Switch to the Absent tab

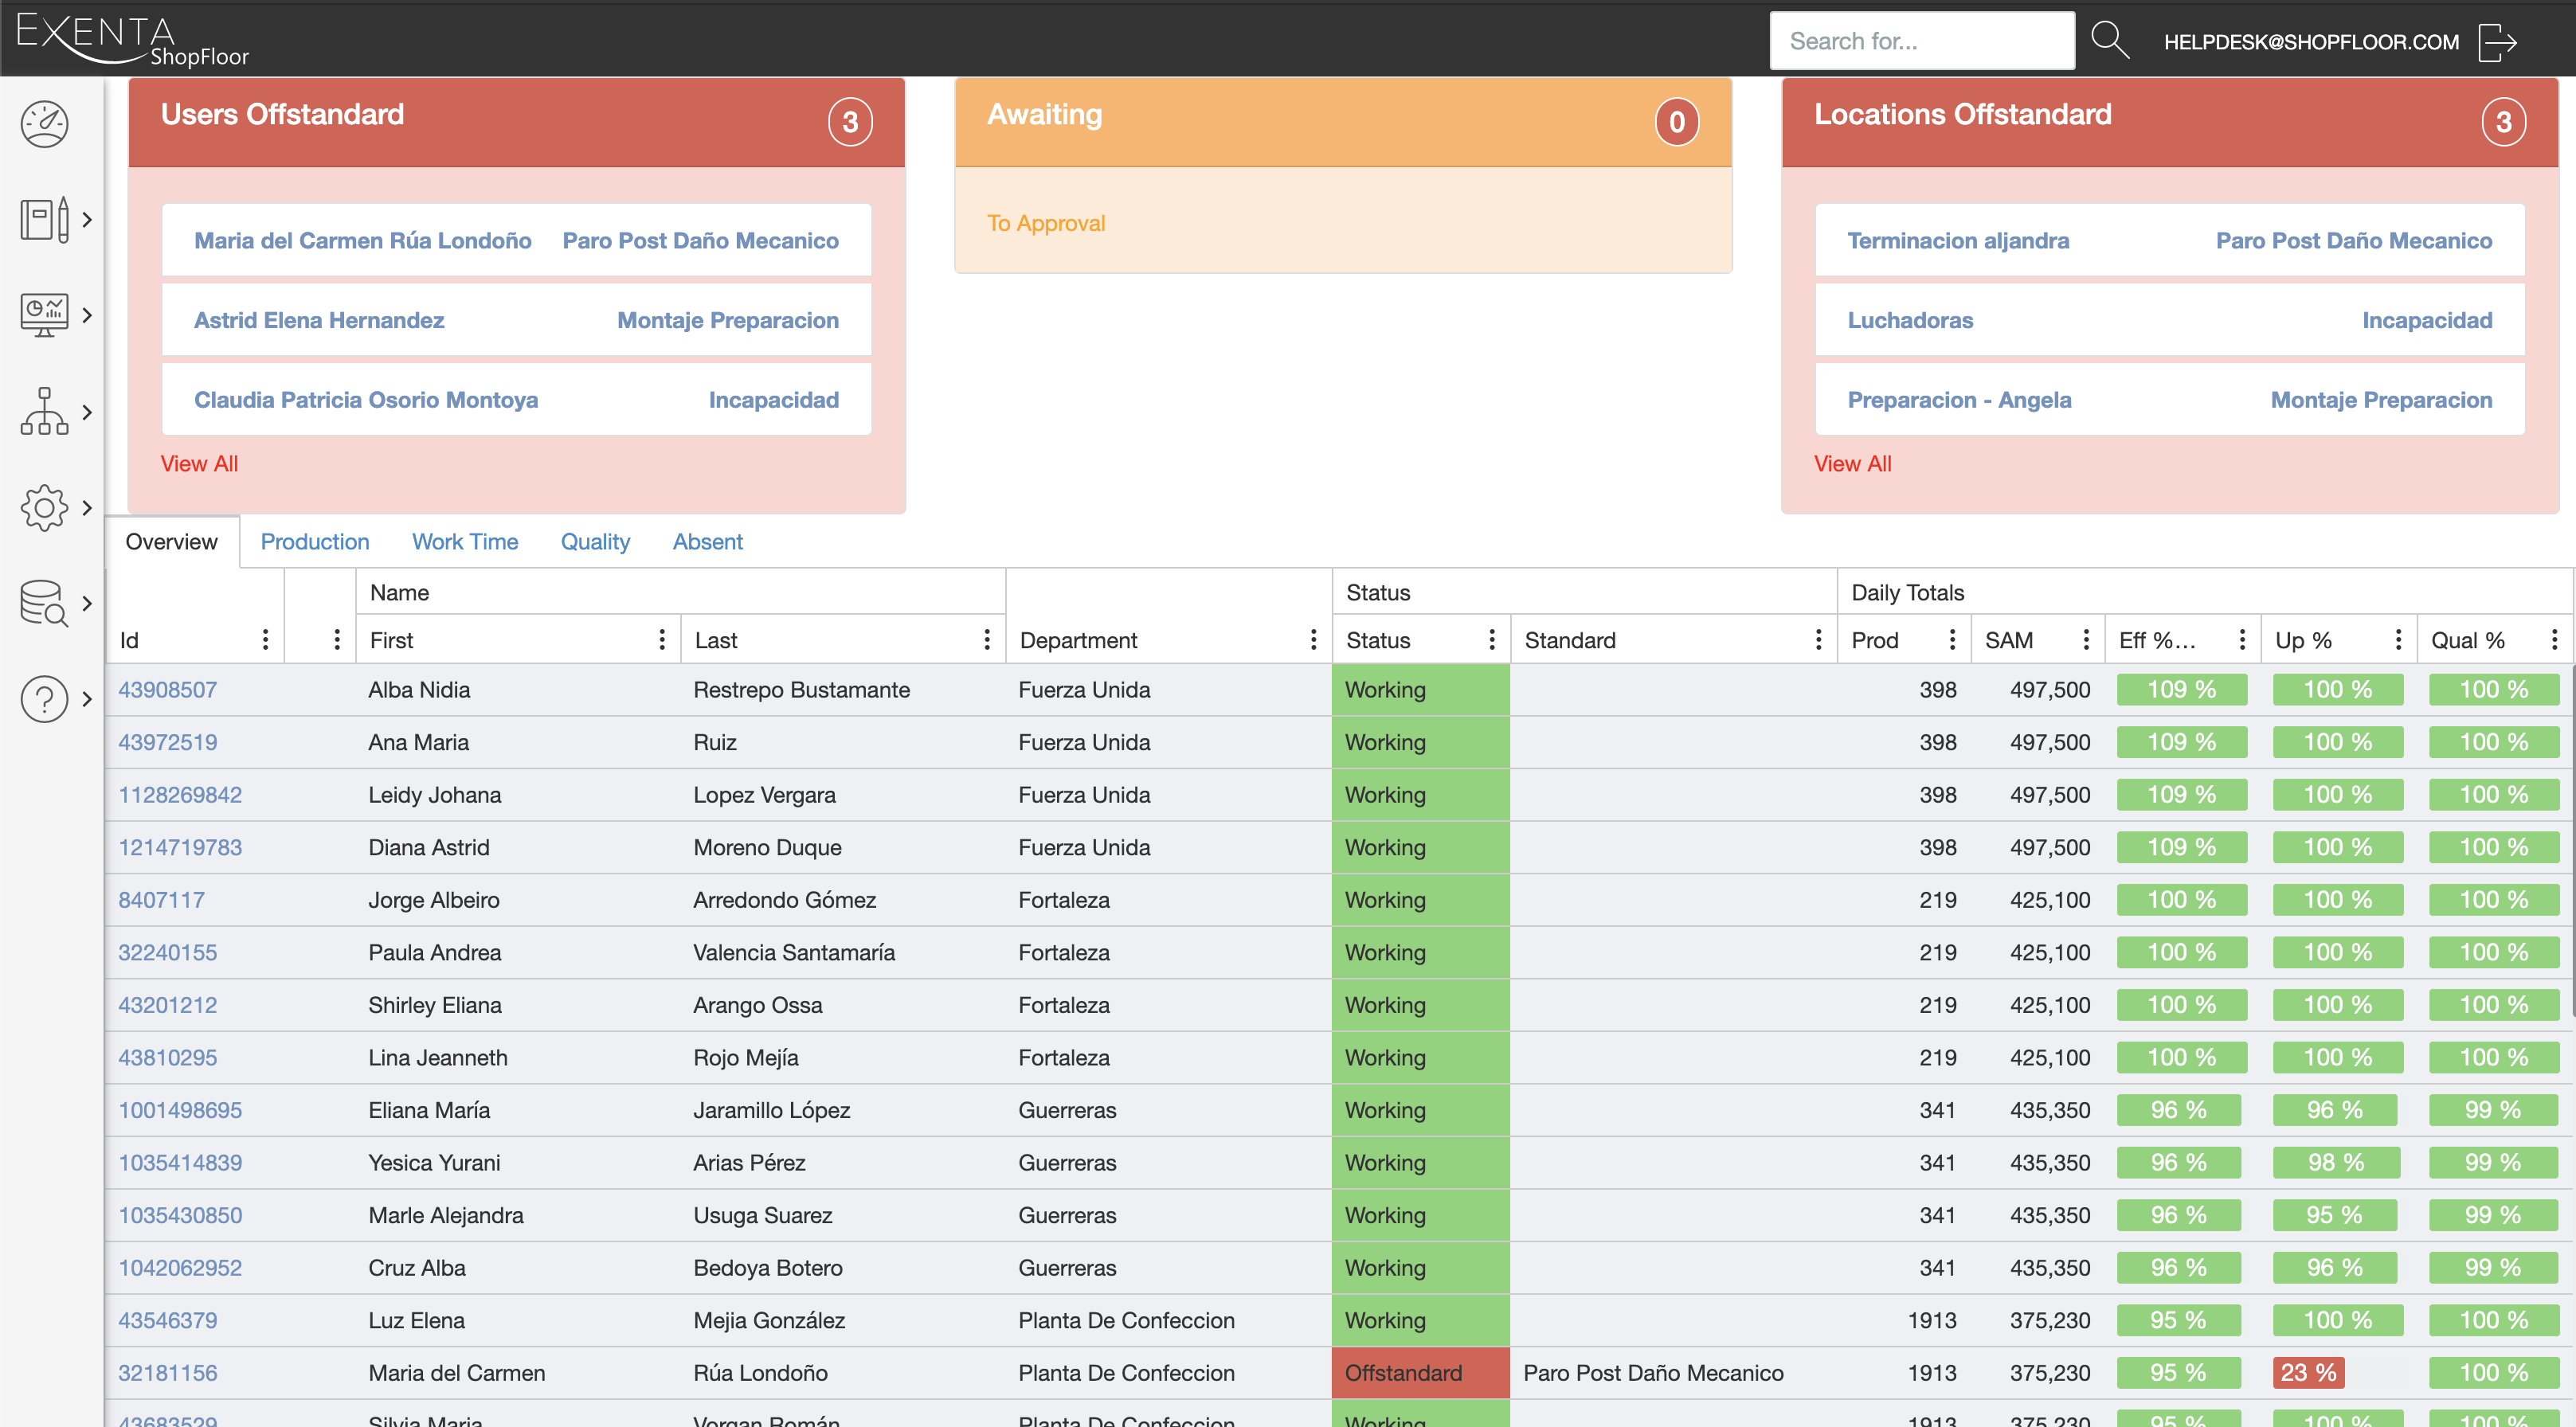707,541
